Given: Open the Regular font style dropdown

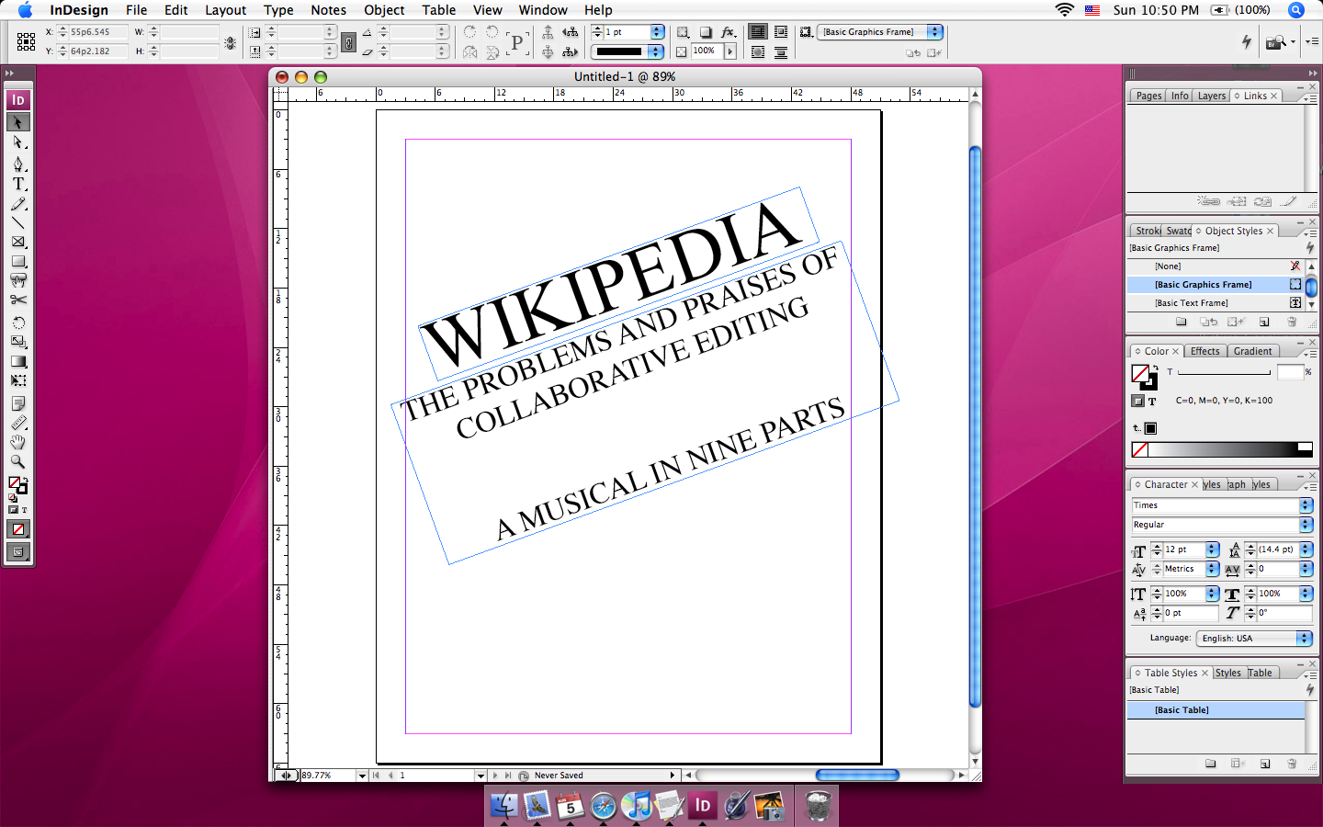Looking at the screenshot, I should coord(1306,525).
